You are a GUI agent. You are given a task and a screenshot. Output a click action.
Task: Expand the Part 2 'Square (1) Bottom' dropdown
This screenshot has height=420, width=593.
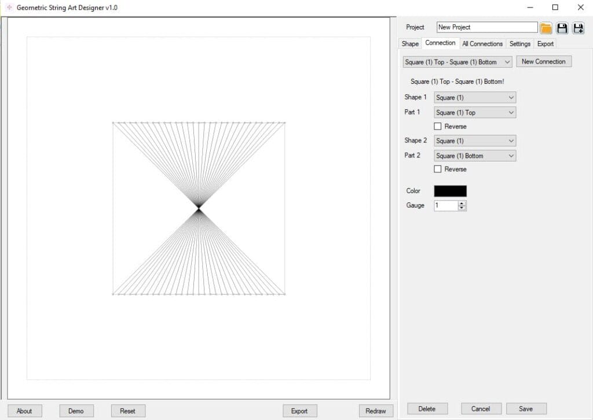coord(475,156)
